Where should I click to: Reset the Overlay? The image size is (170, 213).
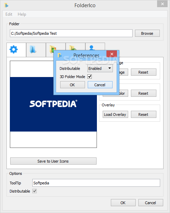(x=143, y=115)
